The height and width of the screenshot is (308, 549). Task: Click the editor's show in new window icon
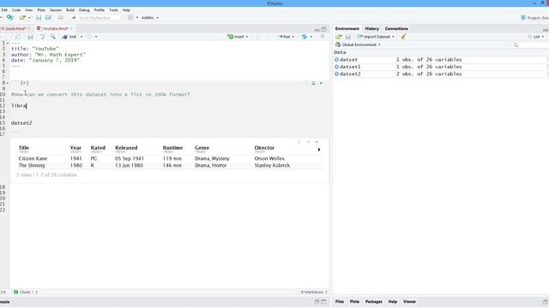pos(17,37)
